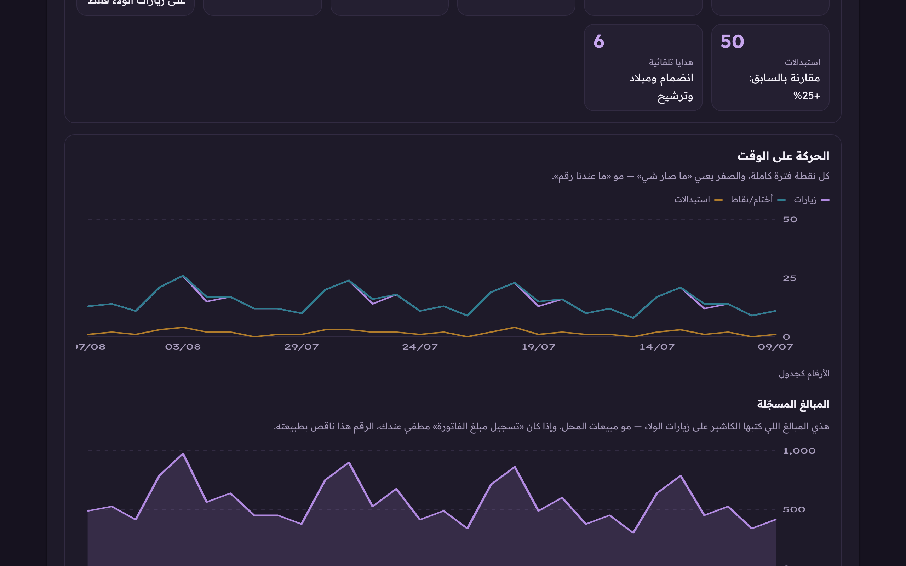Select the 50 استبدالات stat card
906x566 pixels.
tap(770, 67)
